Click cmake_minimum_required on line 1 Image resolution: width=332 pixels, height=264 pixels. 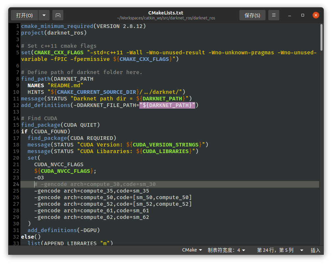tap(57, 26)
